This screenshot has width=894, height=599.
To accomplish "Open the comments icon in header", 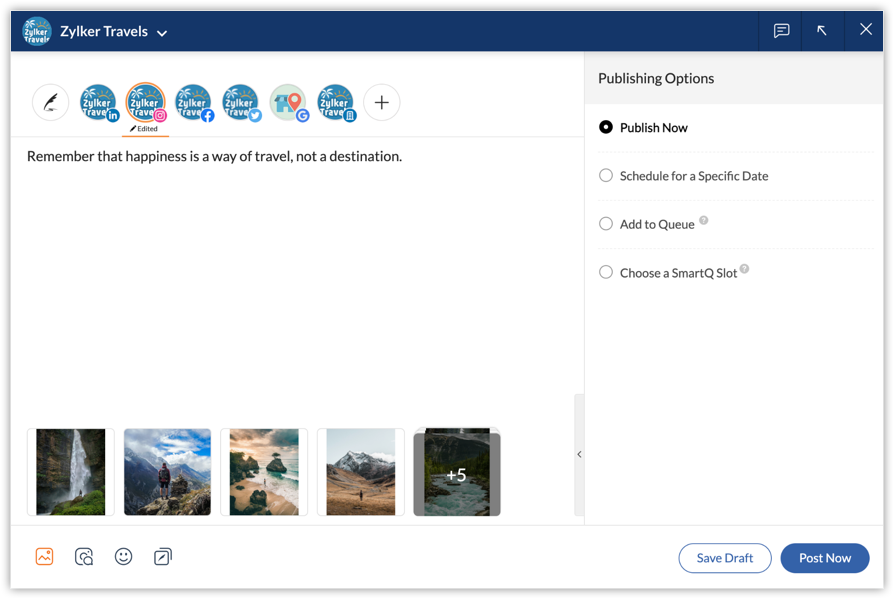I will [x=781, y=31].
